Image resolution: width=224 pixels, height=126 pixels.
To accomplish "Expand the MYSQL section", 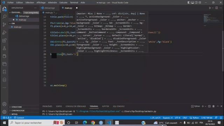I will [24, 114].
